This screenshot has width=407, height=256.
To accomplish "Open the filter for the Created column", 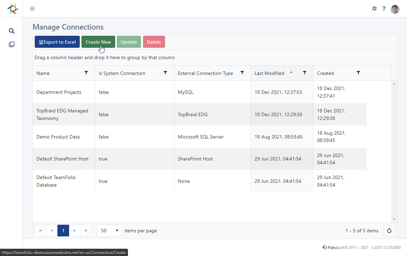I will tap(358, 73).
